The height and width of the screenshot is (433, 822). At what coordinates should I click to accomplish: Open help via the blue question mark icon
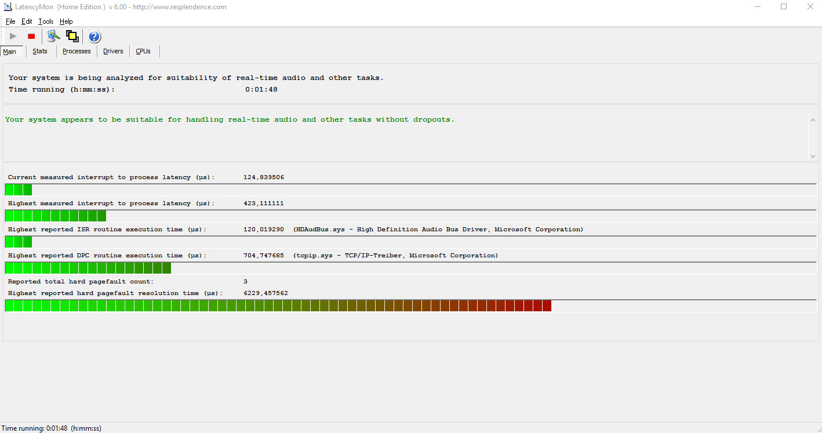click(x=94, y=37)
